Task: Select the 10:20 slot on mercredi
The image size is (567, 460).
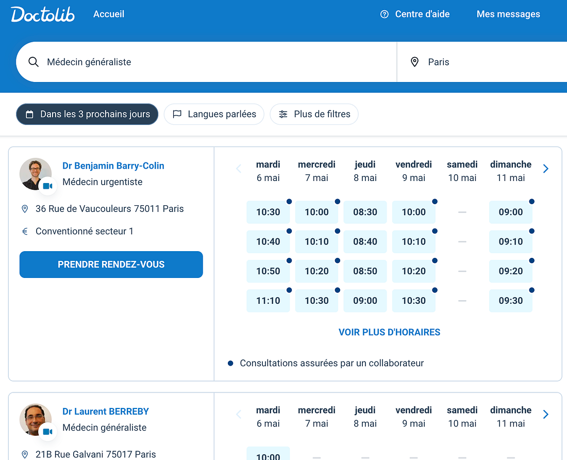Action: 317,271
